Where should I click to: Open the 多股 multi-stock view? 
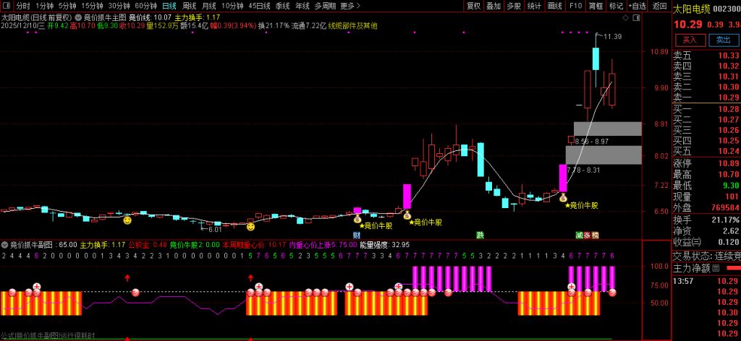coord(514,6)
